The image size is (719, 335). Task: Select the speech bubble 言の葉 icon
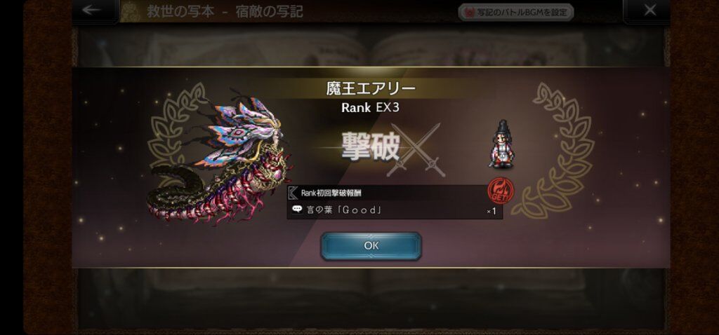[x=297, y=210]
